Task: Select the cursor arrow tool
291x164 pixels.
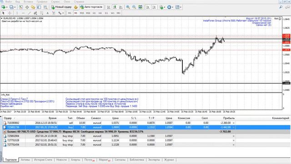Action: tap(3, 13)
